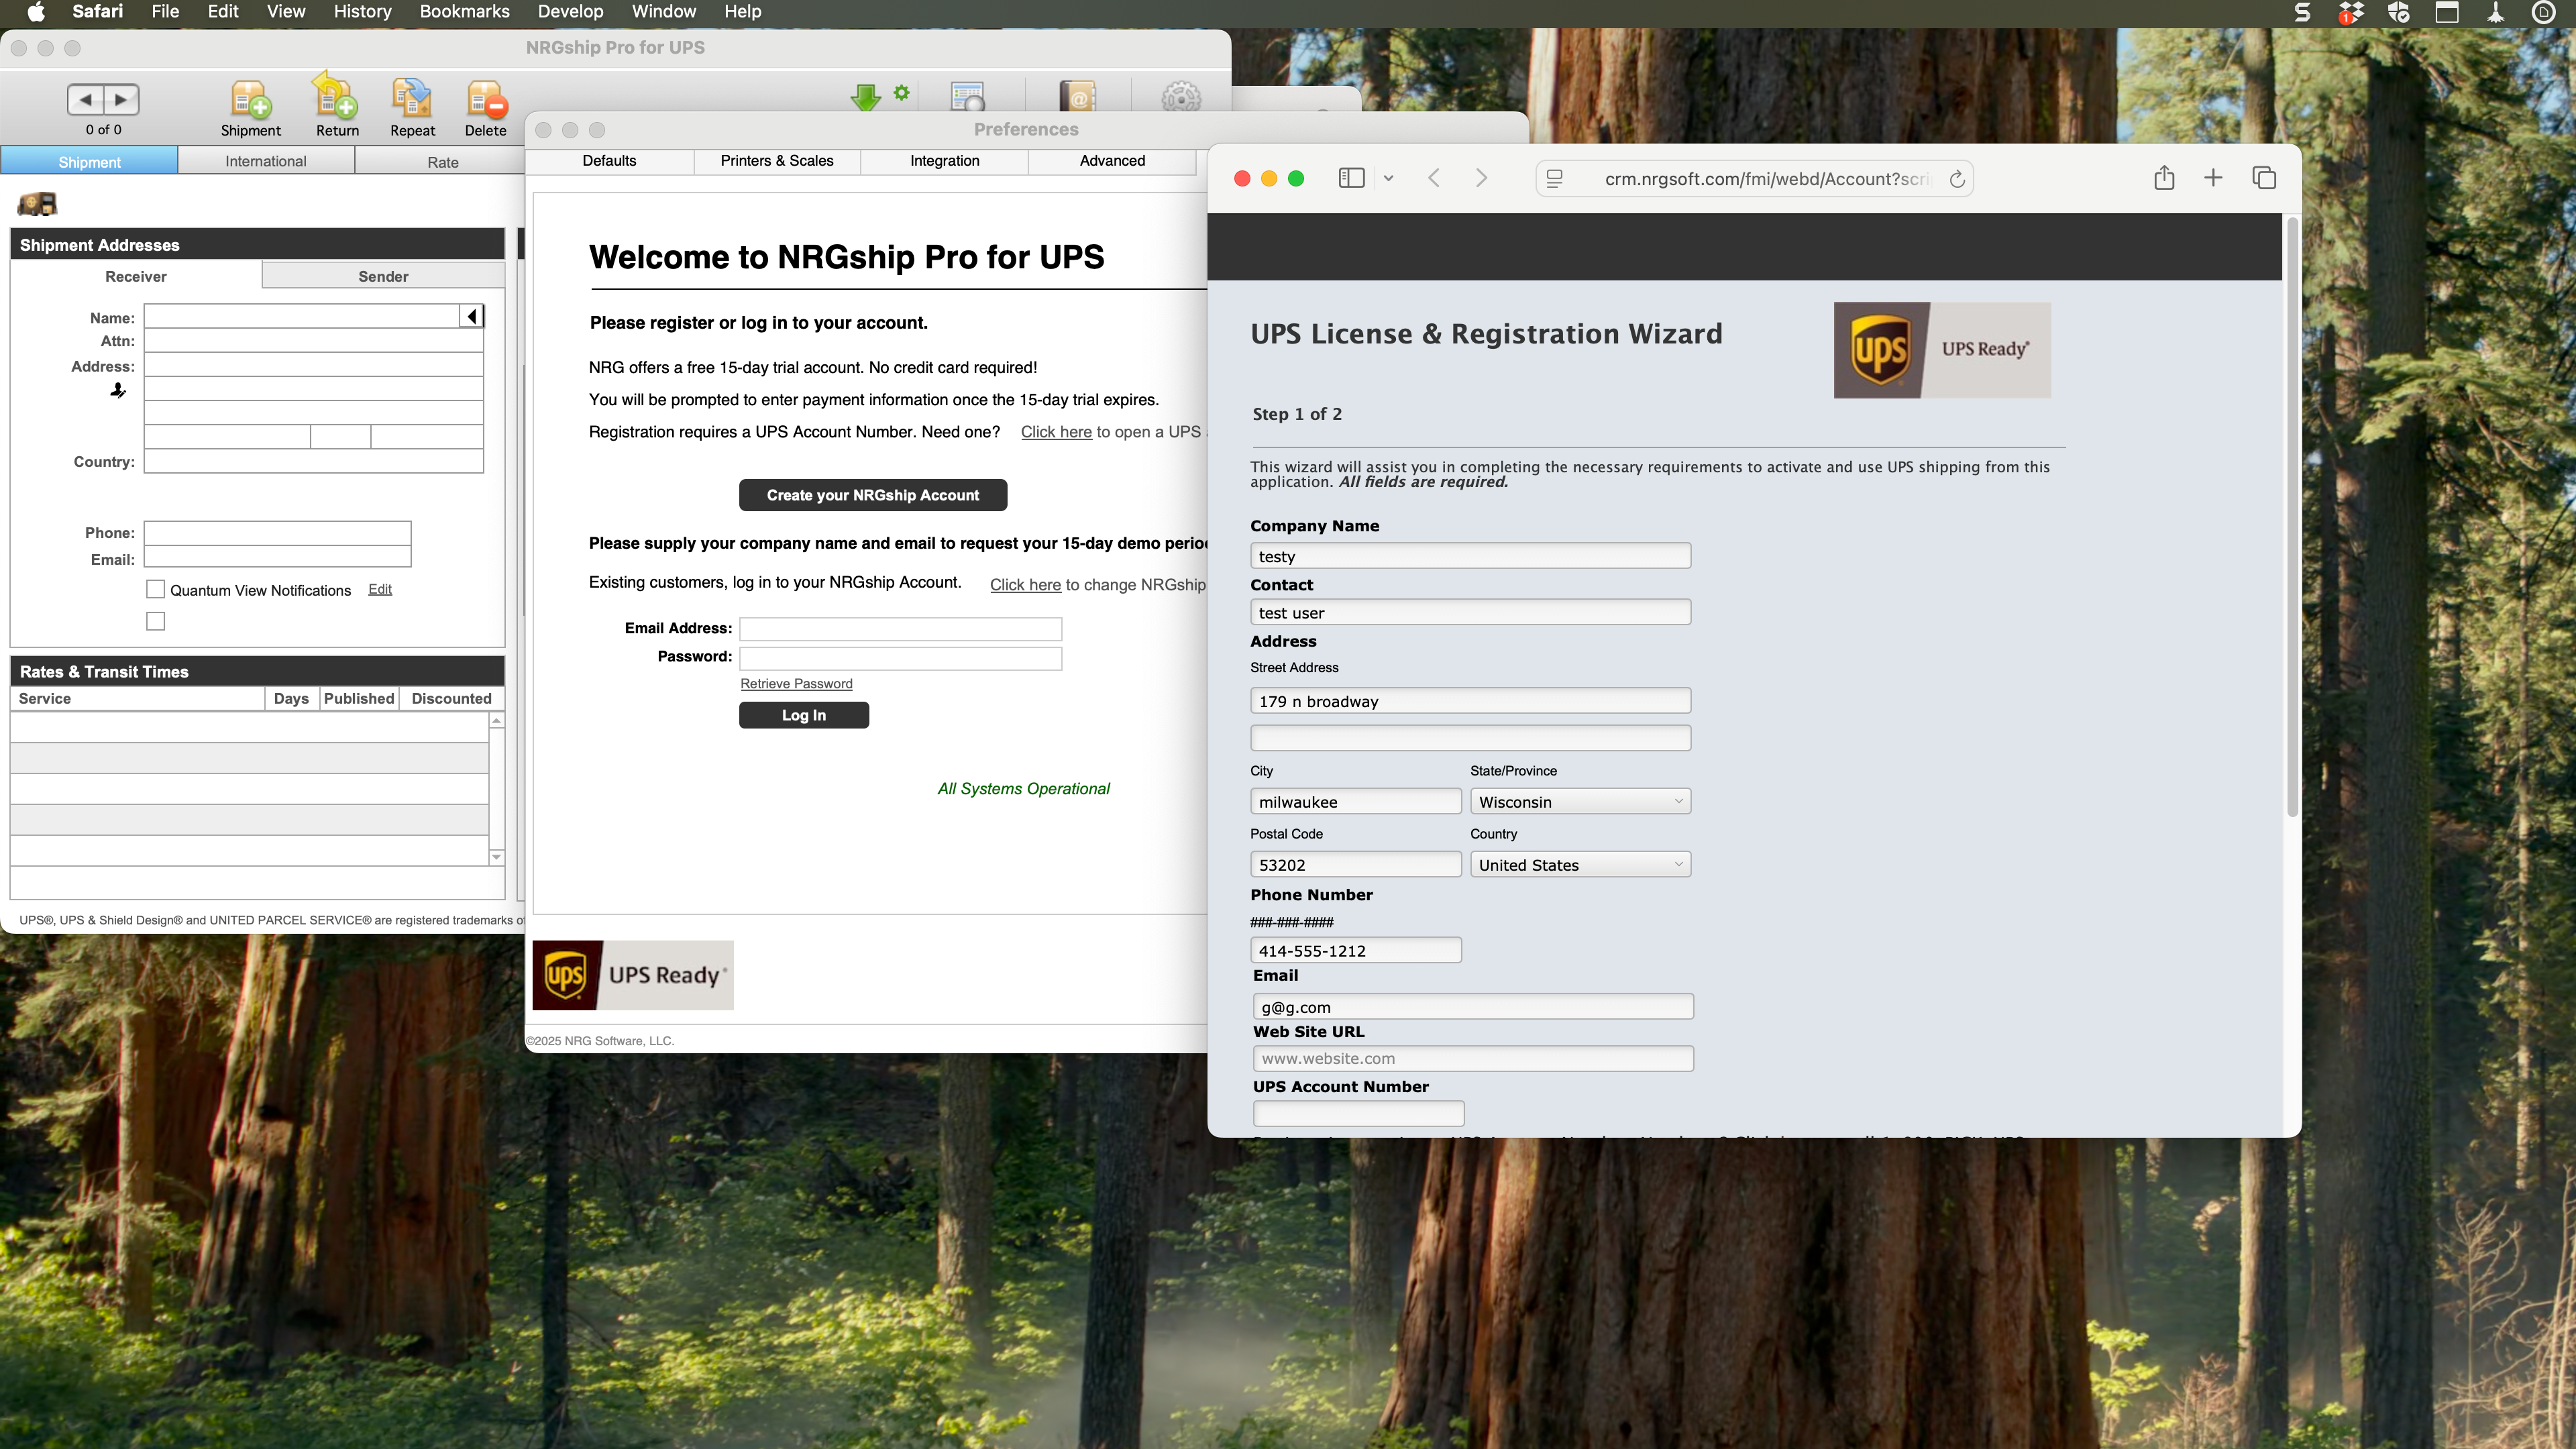Open the Develop menu
The height and width of the screenshot is (1449, 2576).
(x=570, y=12)
